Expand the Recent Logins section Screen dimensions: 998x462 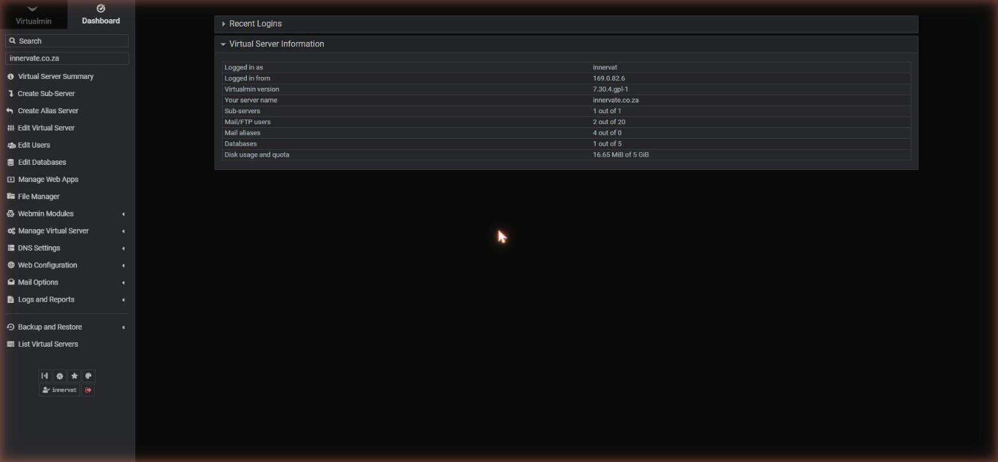(566, 24)
